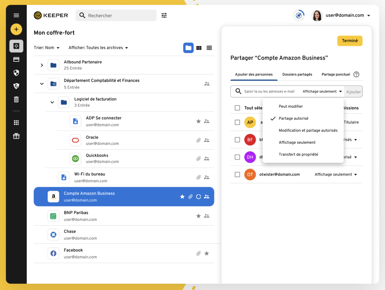Select Affichage seulement in the open menu
Viewport: 385px width, 290px height.
(303, 142)
